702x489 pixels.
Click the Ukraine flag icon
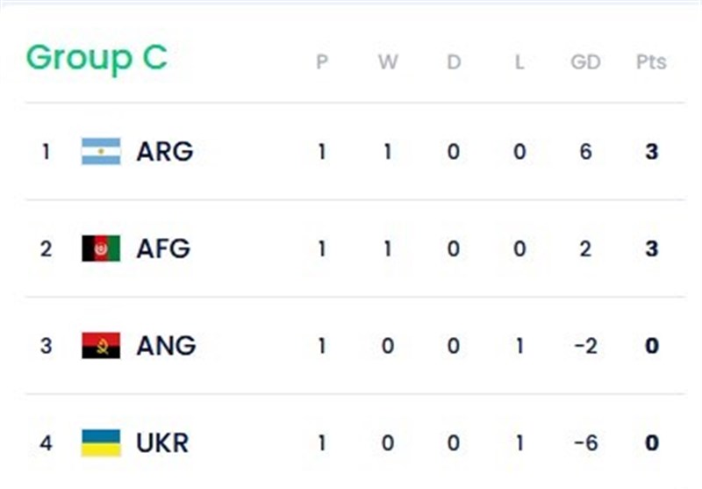tap(101, 442)
